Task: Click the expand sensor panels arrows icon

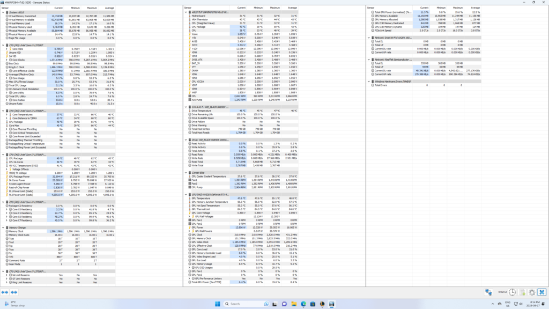Action: point(4,292)
